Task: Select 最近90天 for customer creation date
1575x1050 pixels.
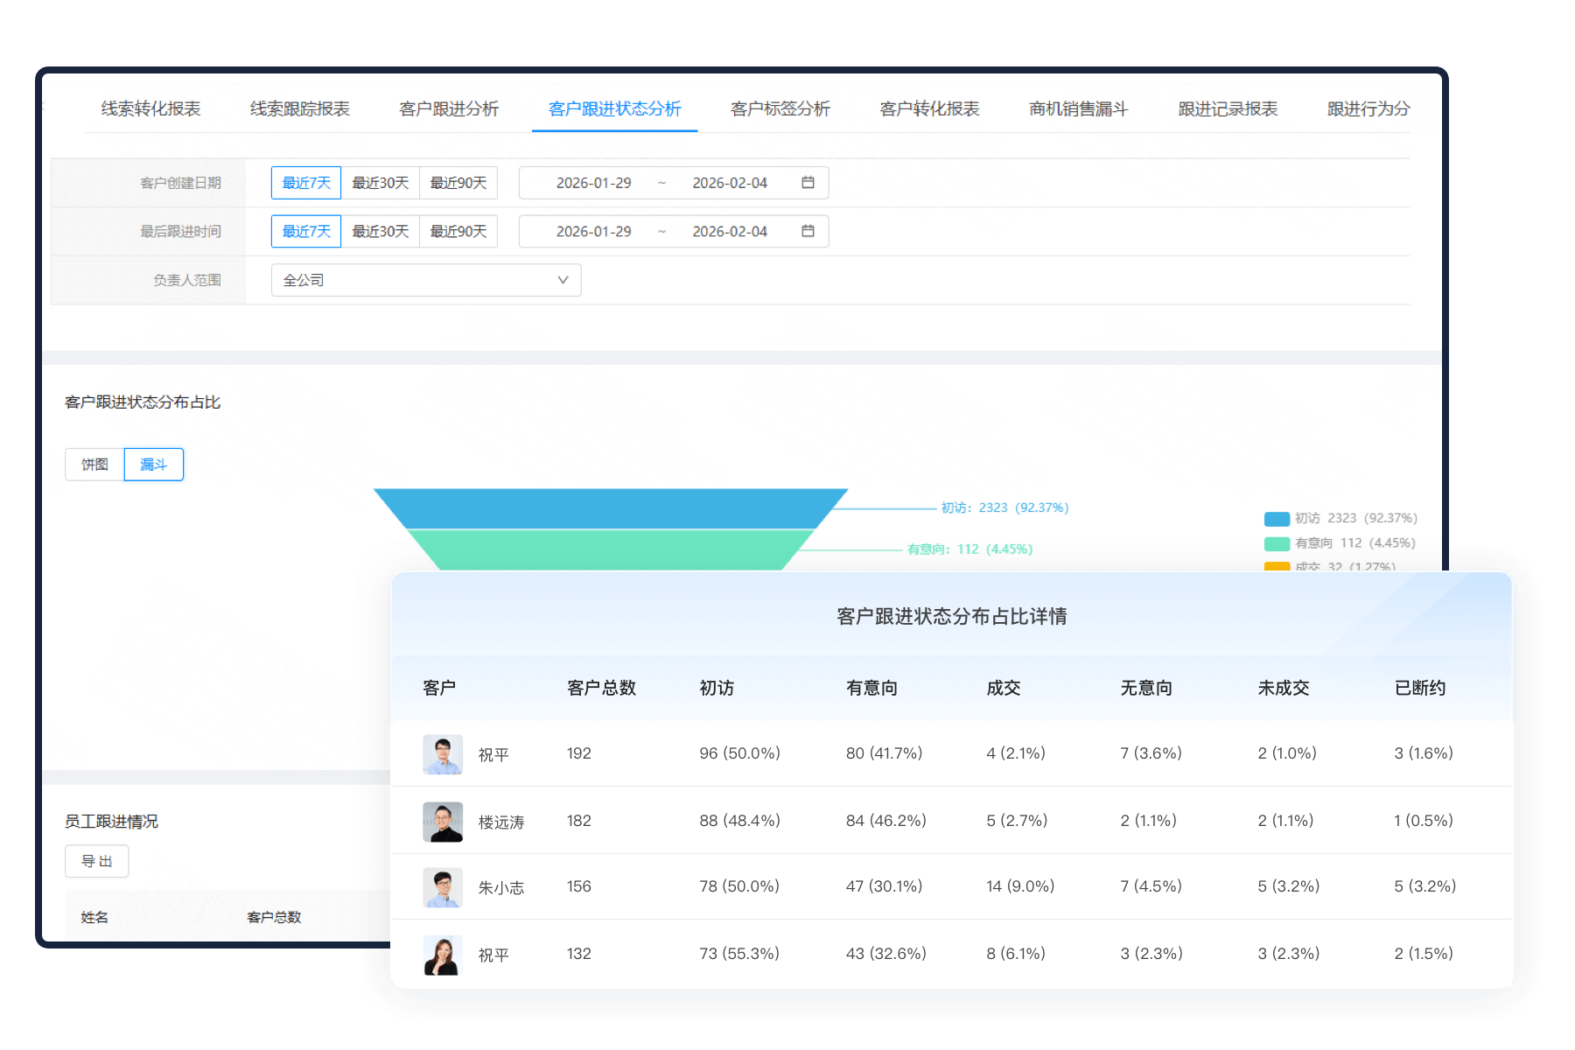Action: coord(458,182)
